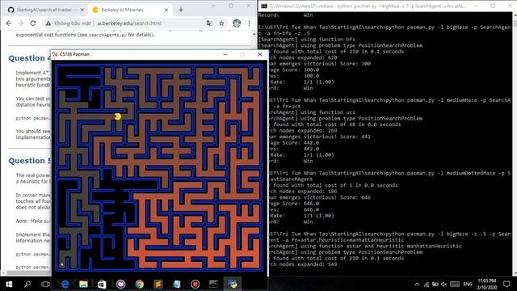
Task: Open the ENG input language indicator
Action: click(x=468, y=284)
